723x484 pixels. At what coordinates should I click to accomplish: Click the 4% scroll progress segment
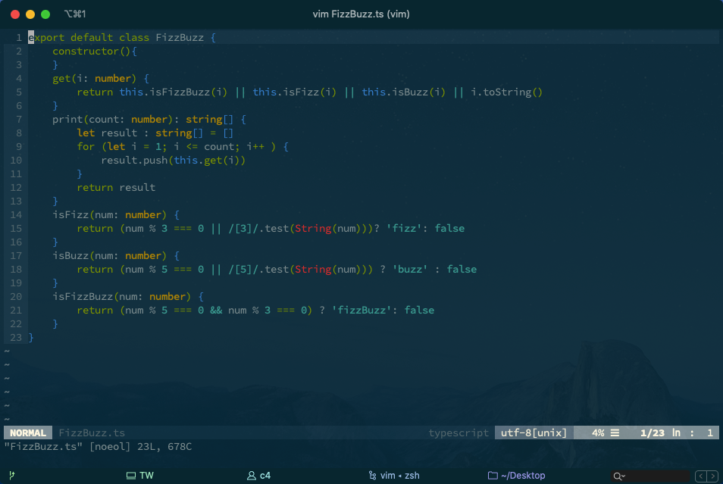598,432
